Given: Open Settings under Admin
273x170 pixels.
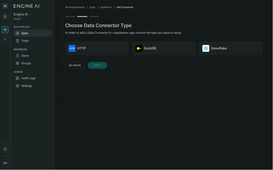Looking at the screenshot, I should click(x=33, y=86).
